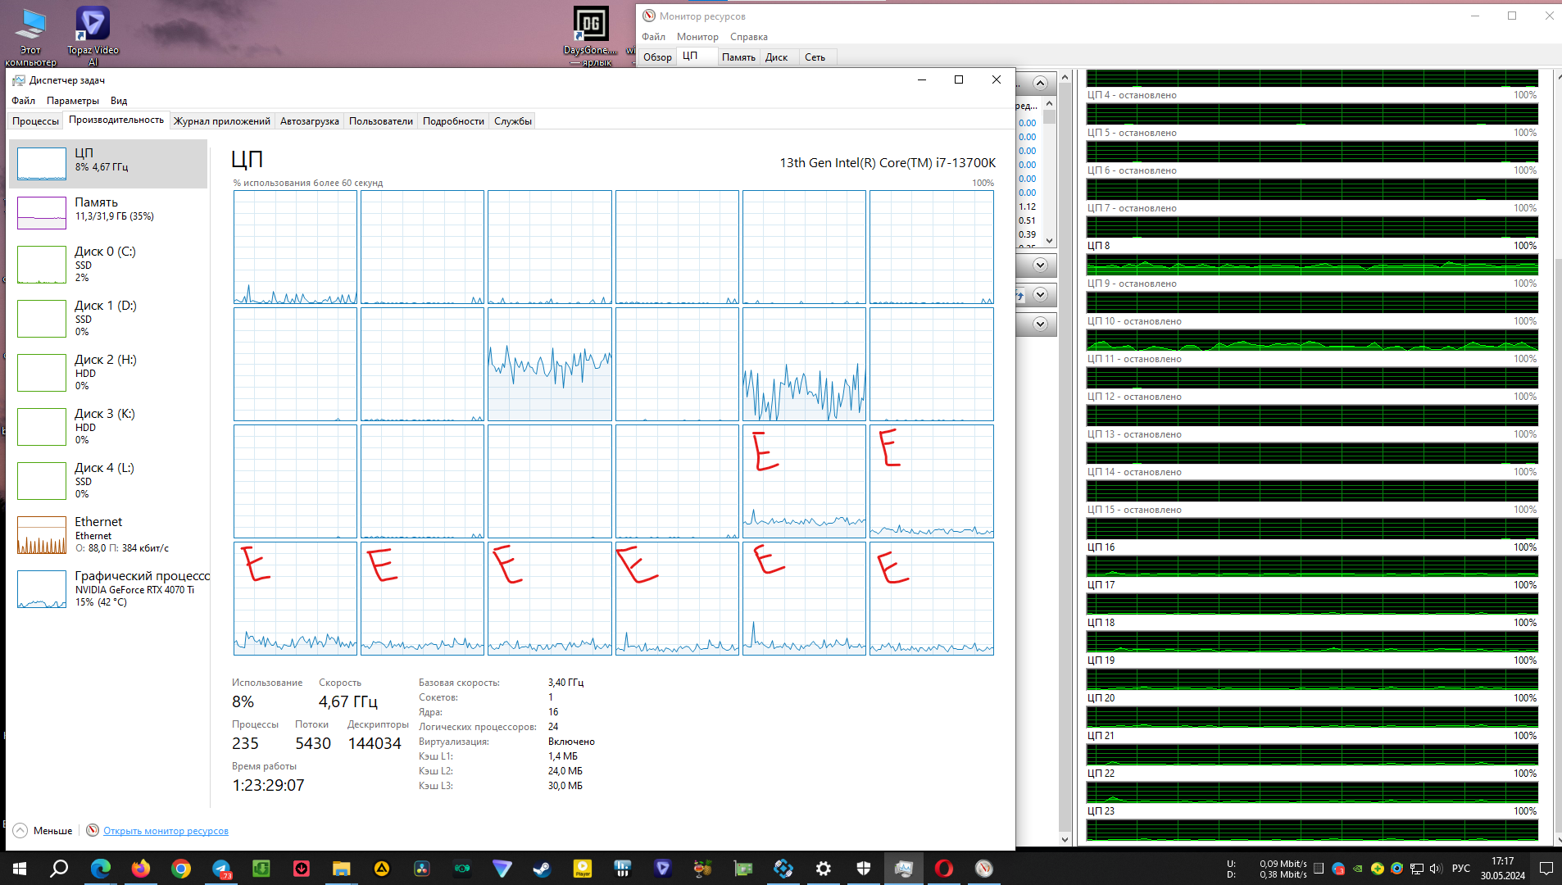This screenshot has width=1562, height=885.
Task: Switch to the Память tab in Resource Monitor
Action: pos(738,57)
